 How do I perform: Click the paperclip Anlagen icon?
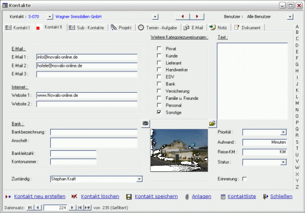coord(187,197)
